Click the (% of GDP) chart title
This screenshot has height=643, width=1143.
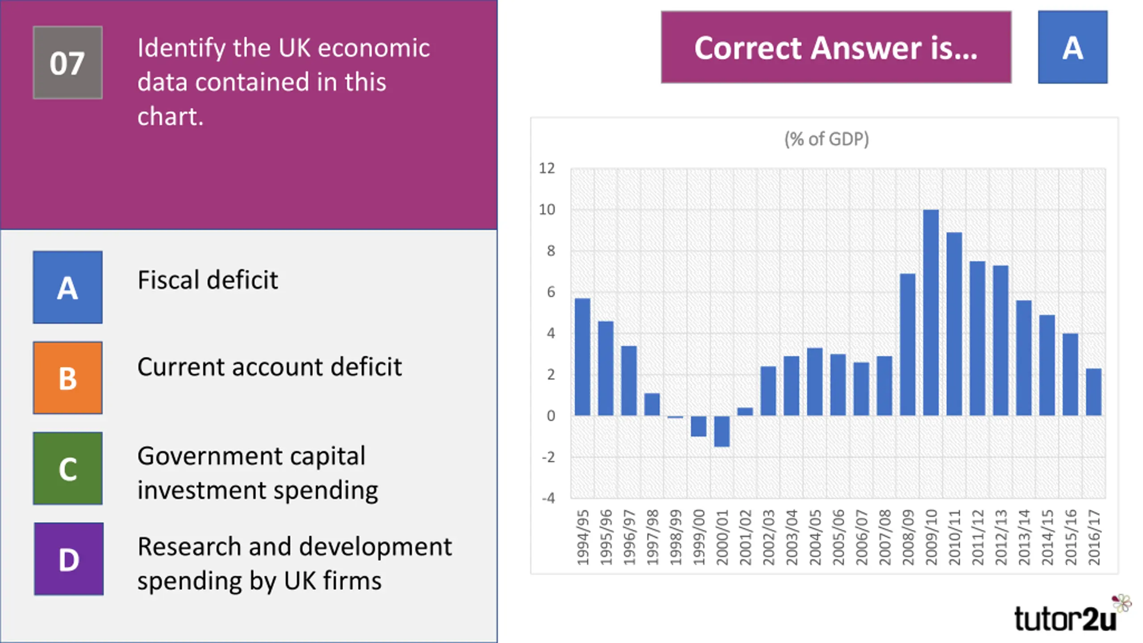[x=826, y=139]
